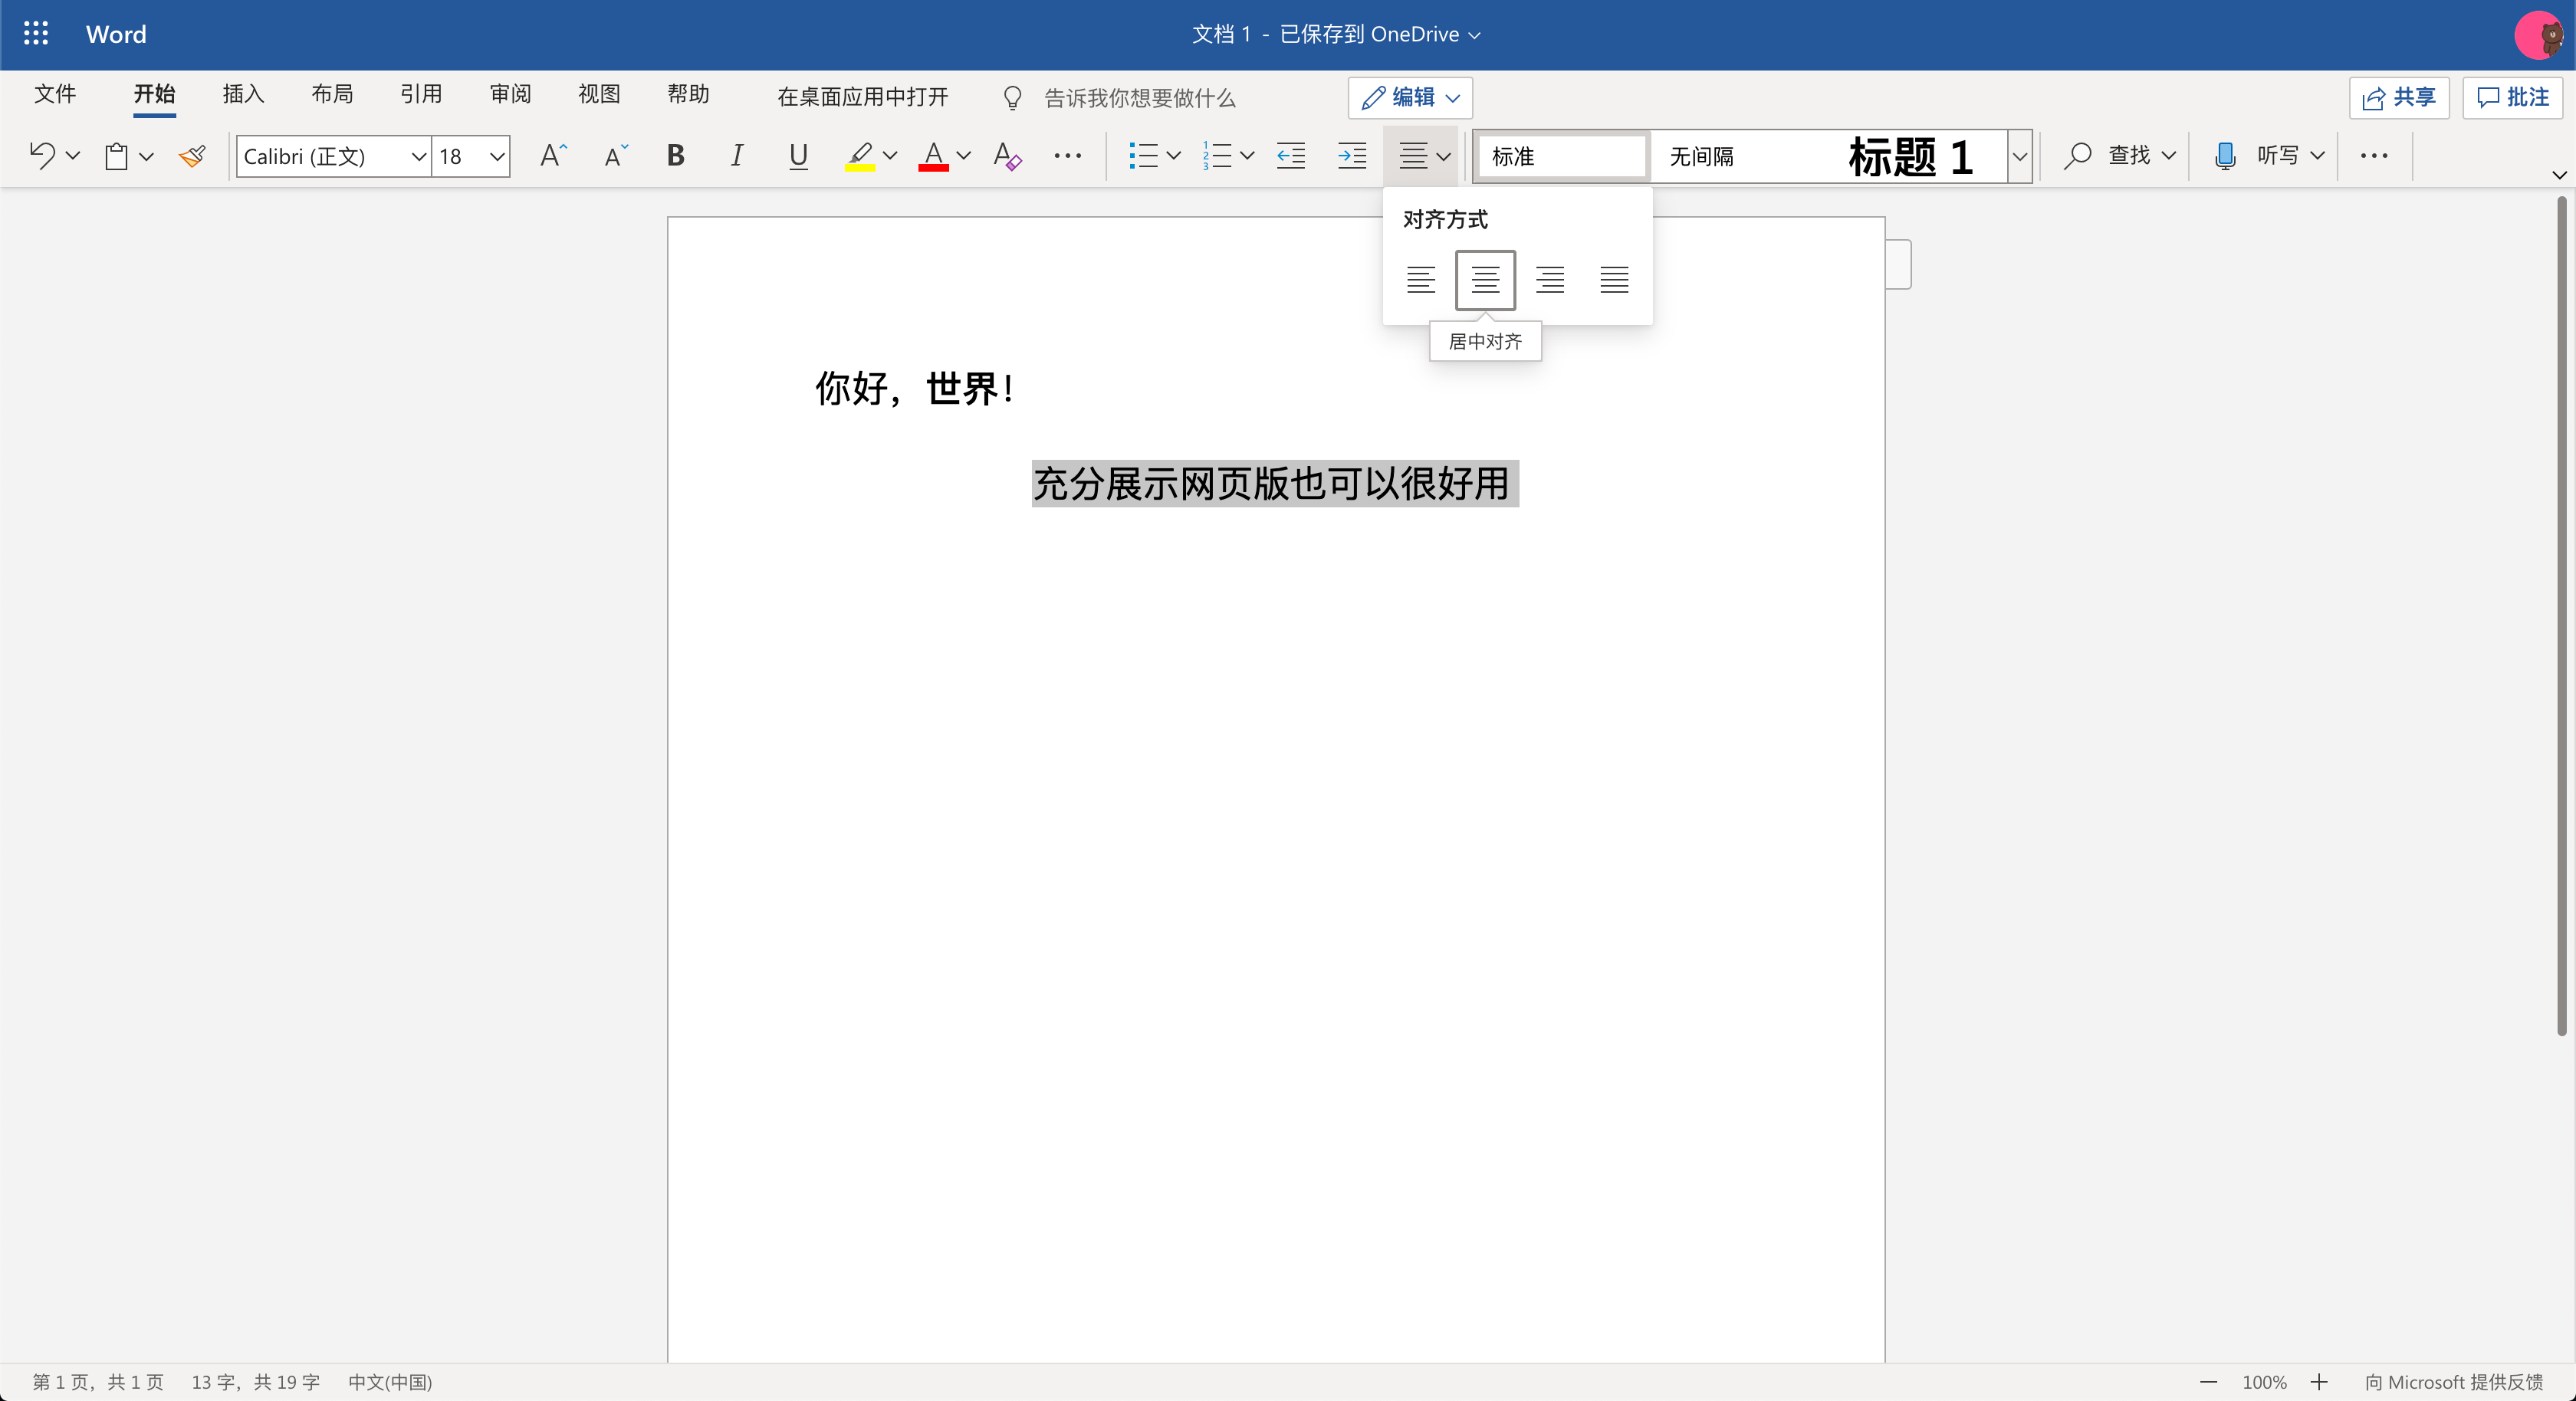This screenshot has height=1401, width=2576.
Task: Choose justify alignment in the popup
Action: pos(1613,280)
